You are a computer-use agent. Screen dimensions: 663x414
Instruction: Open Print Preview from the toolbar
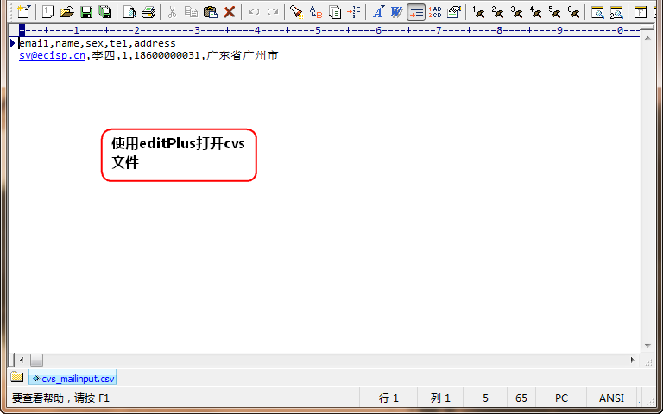pos(129,12)
